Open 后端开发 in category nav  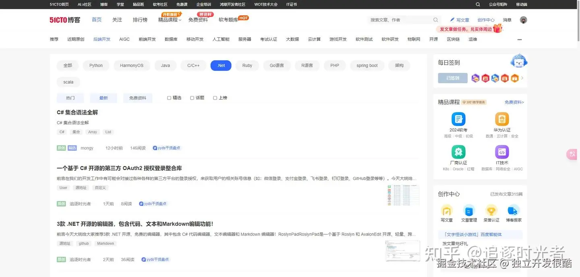pyautogui.click(x=102, y=39)
